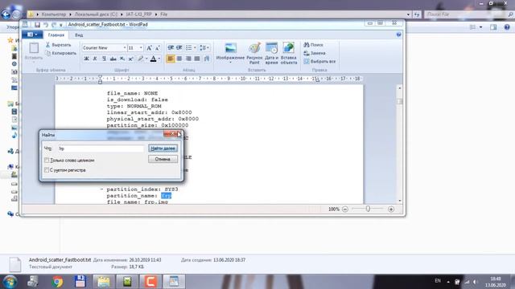Redo the last action in WordPad

click(x=54, y=25)
